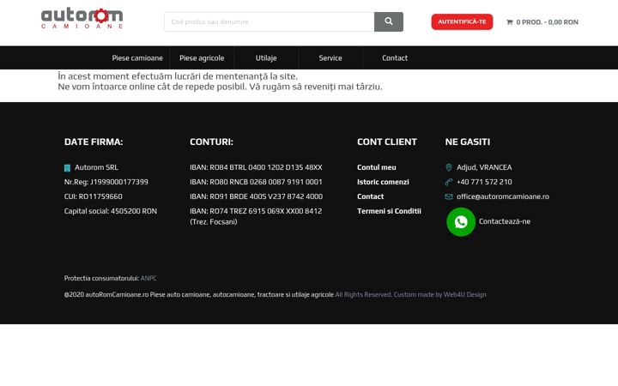The width and height of the screenshot is (618, 386).
Task: Click the IBAN RO84 BTRL account line
Action: [x=256, y=167]
